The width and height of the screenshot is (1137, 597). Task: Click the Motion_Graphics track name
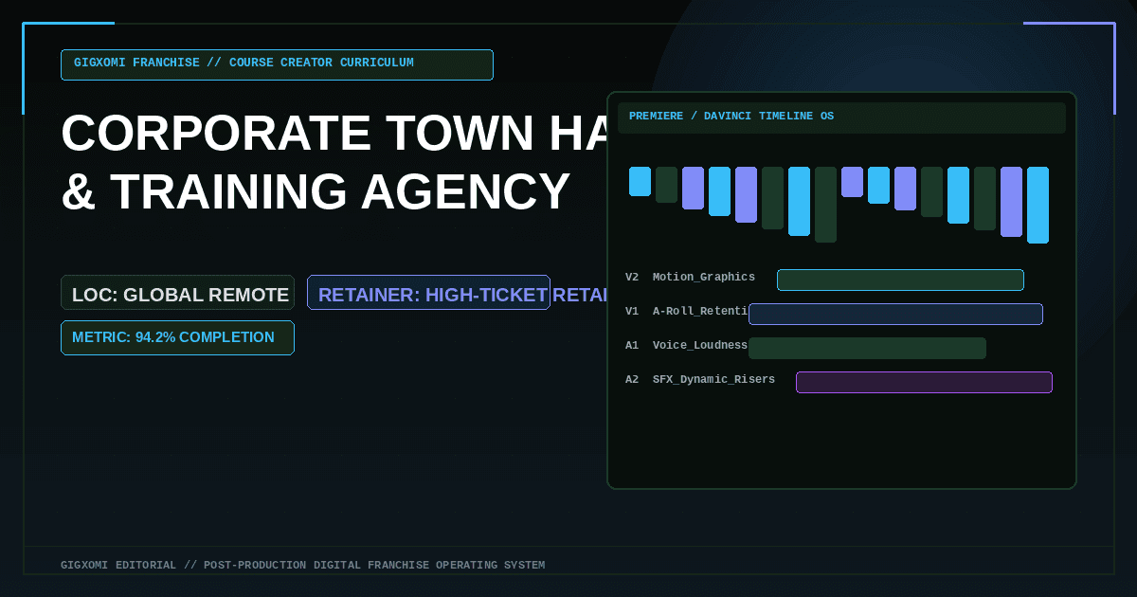tap(704, 277)
